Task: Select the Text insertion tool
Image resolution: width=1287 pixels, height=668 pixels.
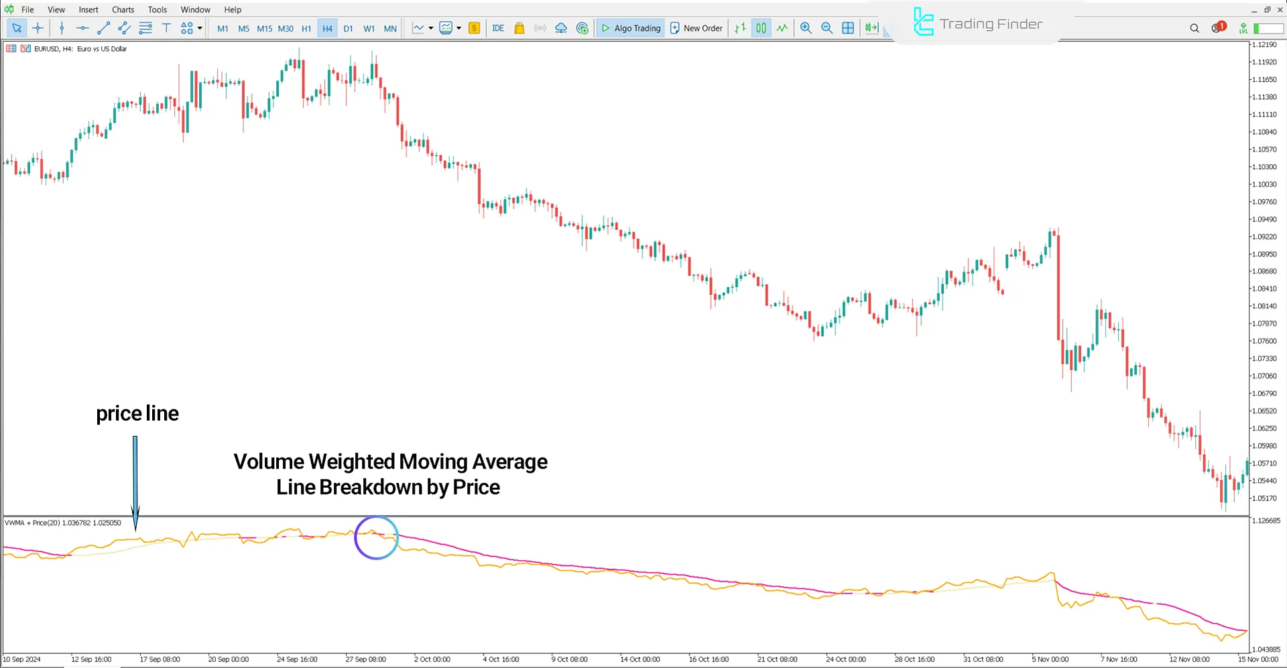Action: (166, 28)
